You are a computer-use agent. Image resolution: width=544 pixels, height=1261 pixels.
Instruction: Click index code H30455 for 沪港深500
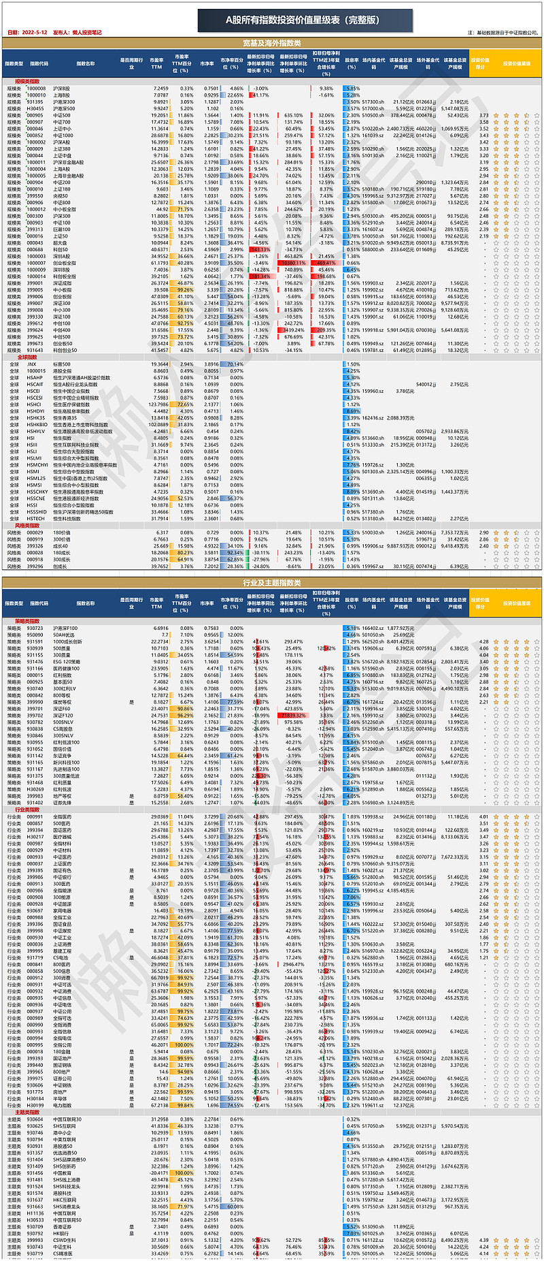(x=35, y=108)
